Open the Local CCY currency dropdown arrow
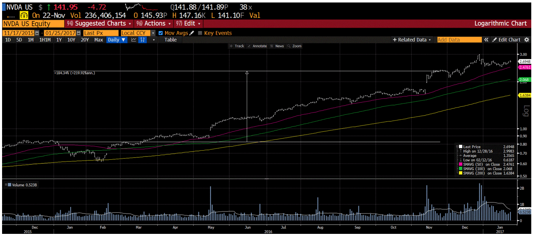The image size is (535, 238). coord(153,33)
